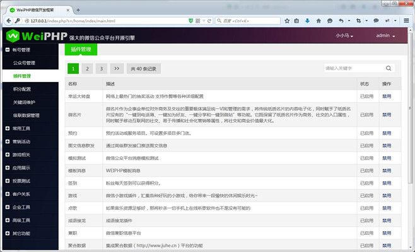This screenshot has height=252, width=415.
Task: Open downloads via the blue arrow icon
Action: click(307, 21)
